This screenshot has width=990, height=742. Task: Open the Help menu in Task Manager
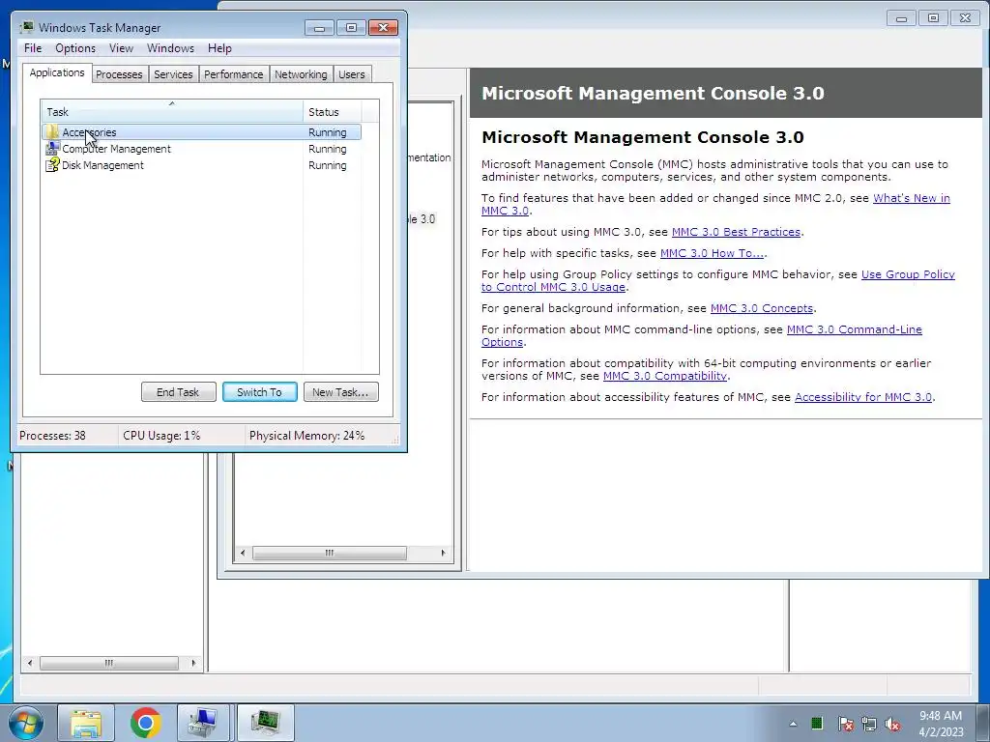[x=219, y=48]
